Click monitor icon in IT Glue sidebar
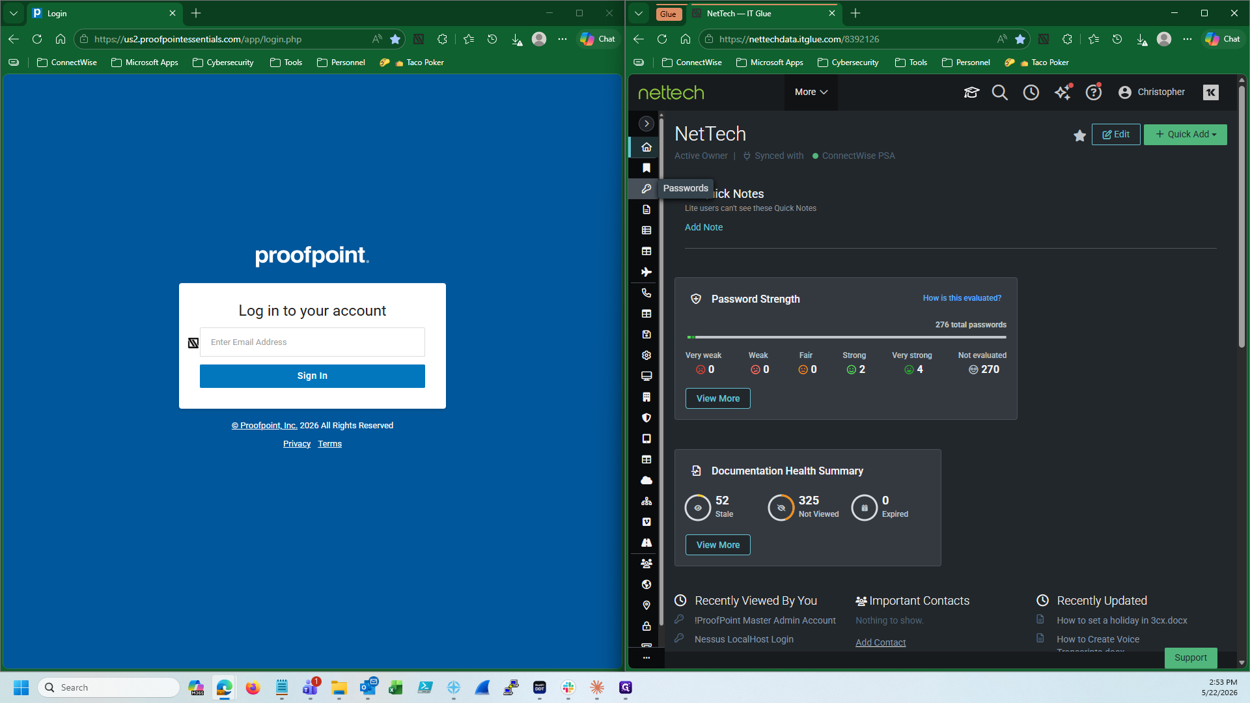This screenshot has width=1250, height=703. (x=646, y=376)
